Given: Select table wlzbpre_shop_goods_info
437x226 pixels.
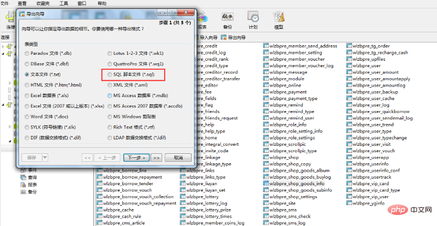Looking at the screenshot, I should (297, 184).
